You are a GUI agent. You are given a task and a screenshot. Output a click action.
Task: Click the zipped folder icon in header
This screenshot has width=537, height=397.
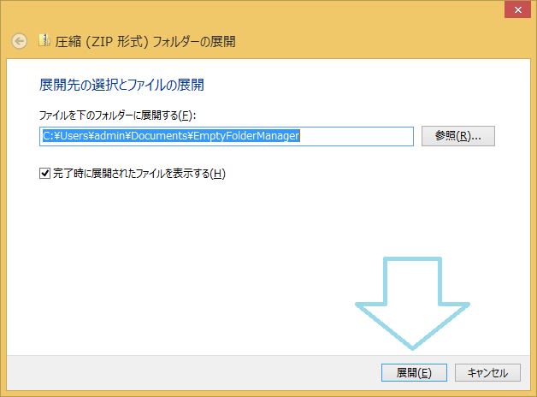(x=44, y=40)
